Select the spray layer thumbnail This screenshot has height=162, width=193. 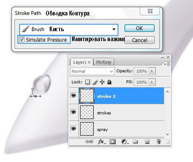[x=87, y=129]
